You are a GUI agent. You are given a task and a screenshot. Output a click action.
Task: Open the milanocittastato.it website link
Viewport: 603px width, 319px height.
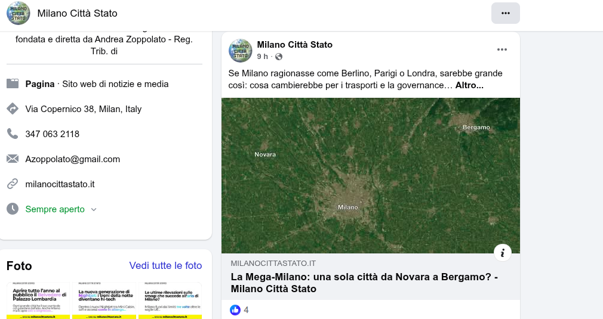pos(60,184)
